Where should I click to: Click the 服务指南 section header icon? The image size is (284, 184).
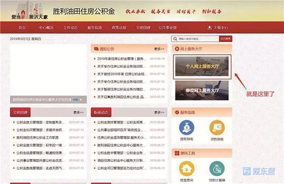pyautogui.click(x=177, y=112)
